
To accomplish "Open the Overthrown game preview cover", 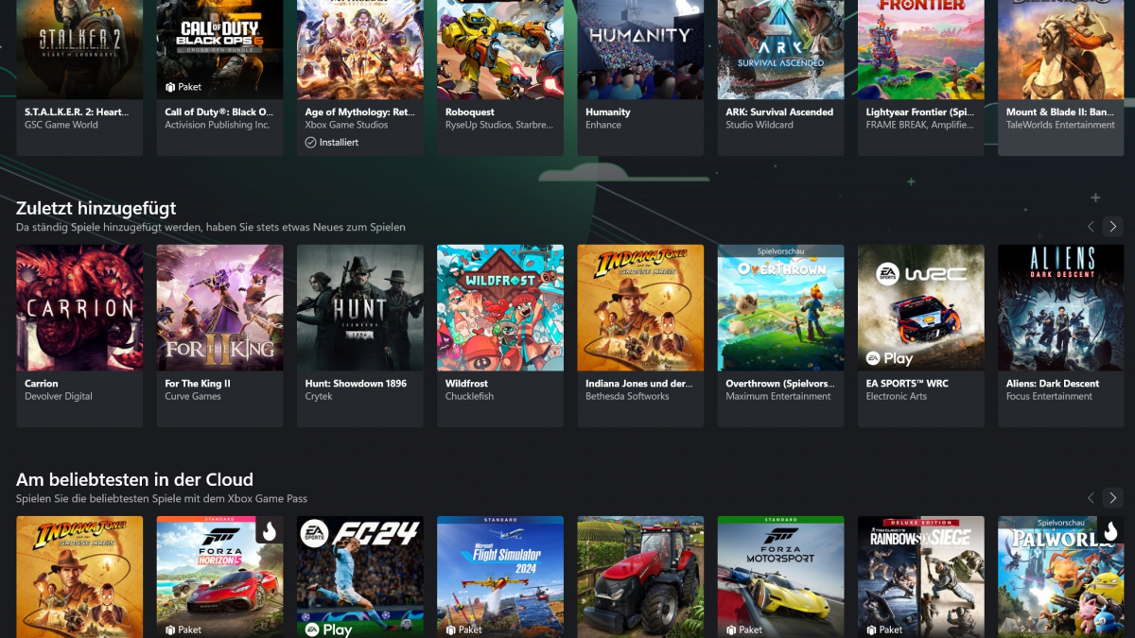I will tap(780, 308).
